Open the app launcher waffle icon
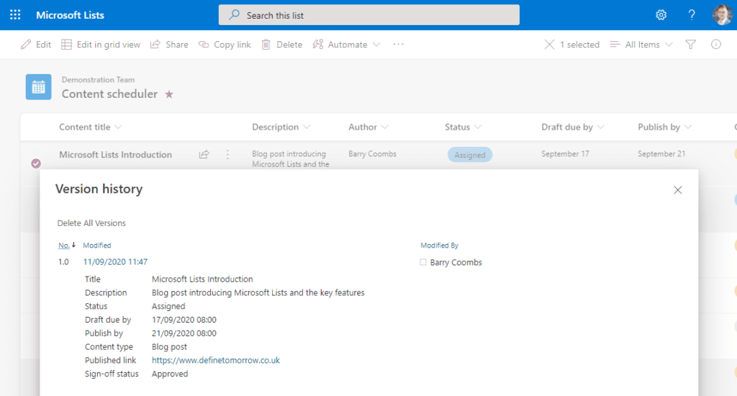This screenshot has height=396, width=737. coord(15,15)
